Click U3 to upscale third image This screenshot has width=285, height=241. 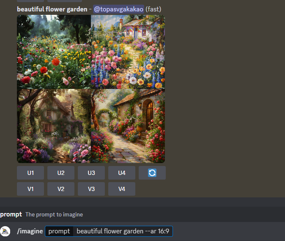(x=91, y=173)
